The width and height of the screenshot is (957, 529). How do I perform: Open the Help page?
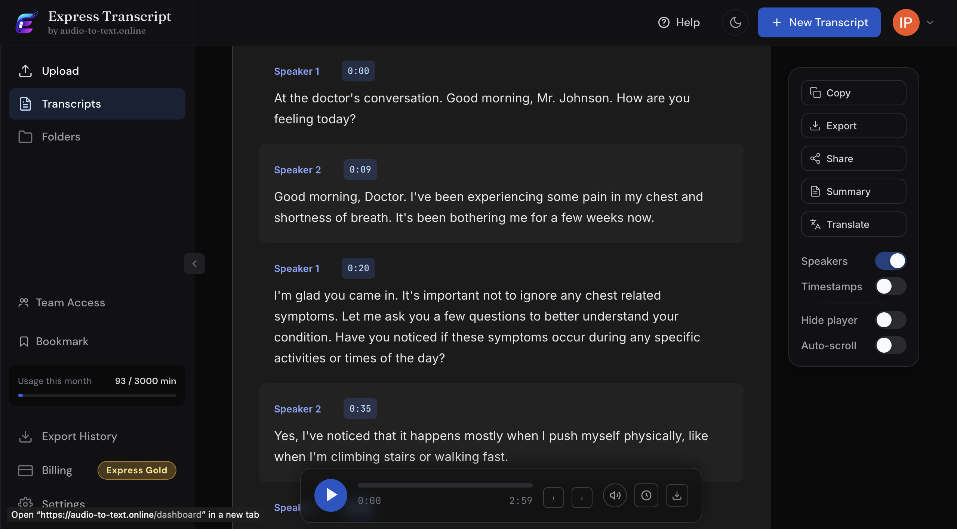point(678,22)
